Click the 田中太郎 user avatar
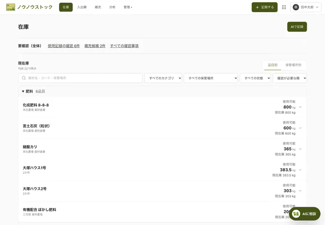Viewport: 325px width, 225px height. (x=296, y=7)
